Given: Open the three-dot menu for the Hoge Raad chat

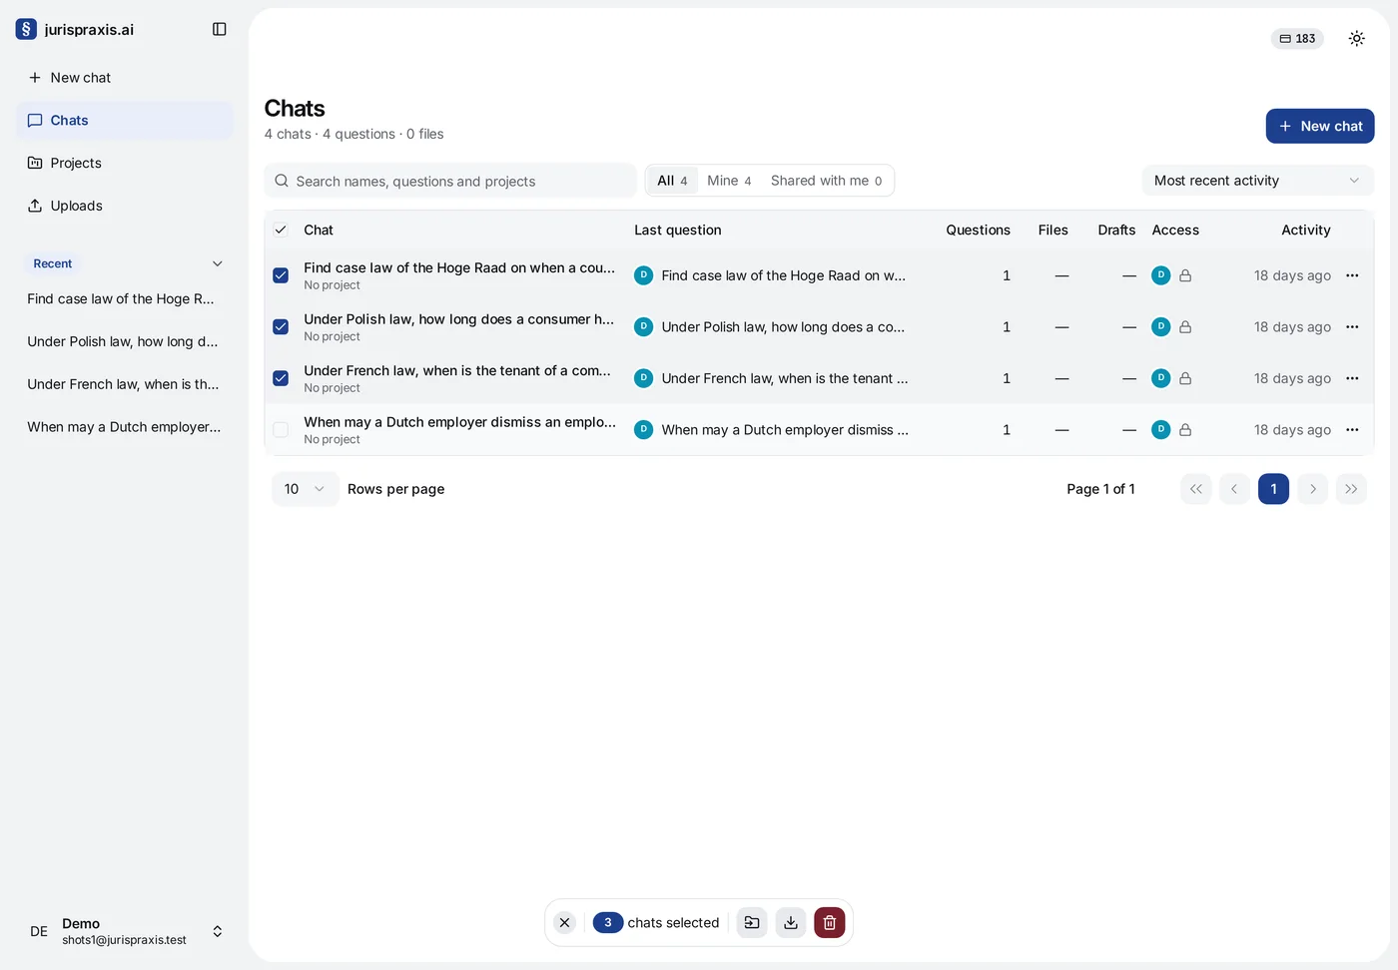Looking at the screenshot, I should (x=1352, y=275).
